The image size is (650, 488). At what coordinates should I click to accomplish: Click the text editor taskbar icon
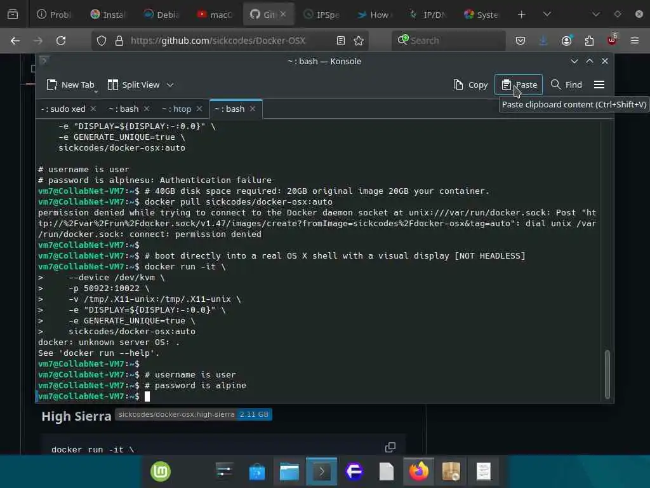(x=483, y=472)
